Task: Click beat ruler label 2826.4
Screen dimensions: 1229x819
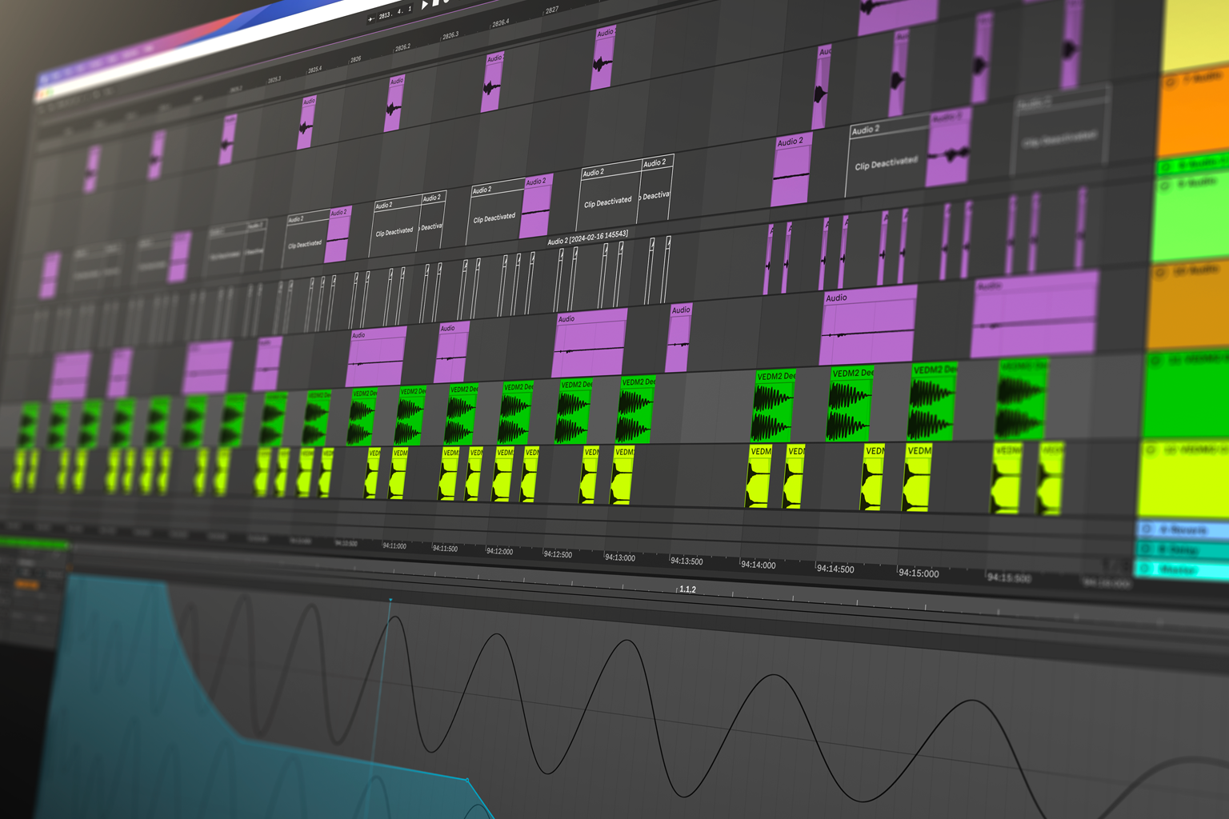Action: (502, 23)
